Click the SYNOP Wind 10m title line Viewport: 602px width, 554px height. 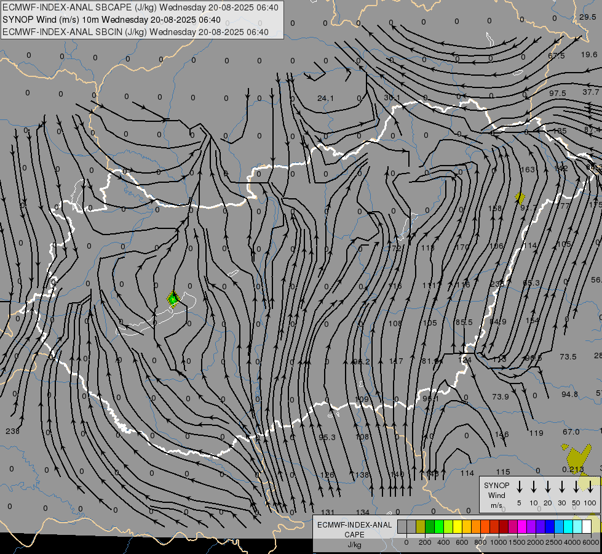(x=111, y=20)
